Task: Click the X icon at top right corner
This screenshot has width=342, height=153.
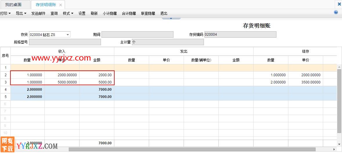Action: (x=339, y=4)
